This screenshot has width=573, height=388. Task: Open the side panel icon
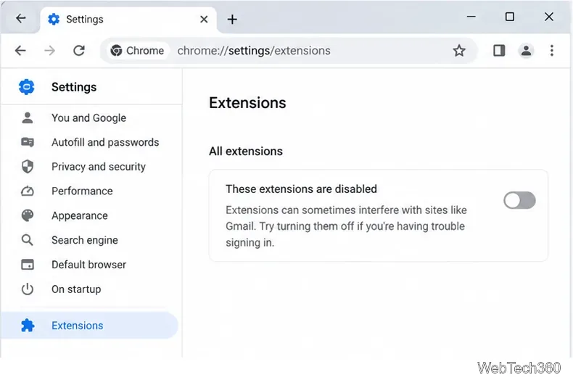(499, 51)
